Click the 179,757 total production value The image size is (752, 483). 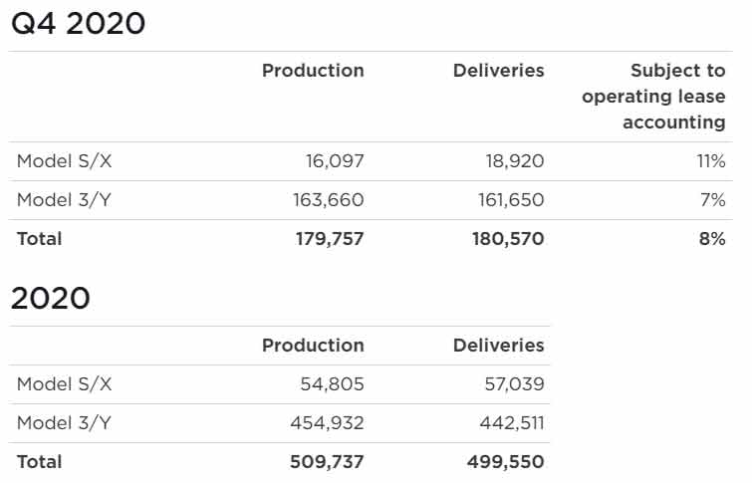328,239
